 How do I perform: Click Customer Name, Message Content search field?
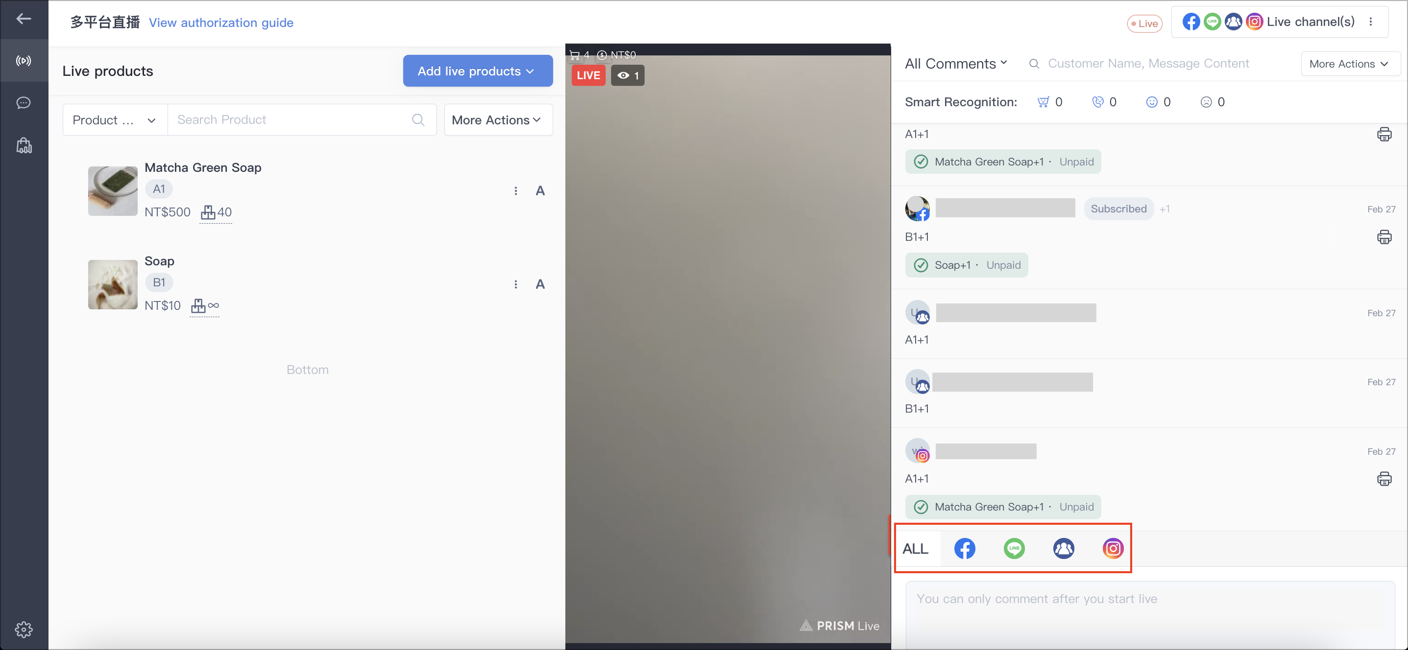click(1148, 64)
